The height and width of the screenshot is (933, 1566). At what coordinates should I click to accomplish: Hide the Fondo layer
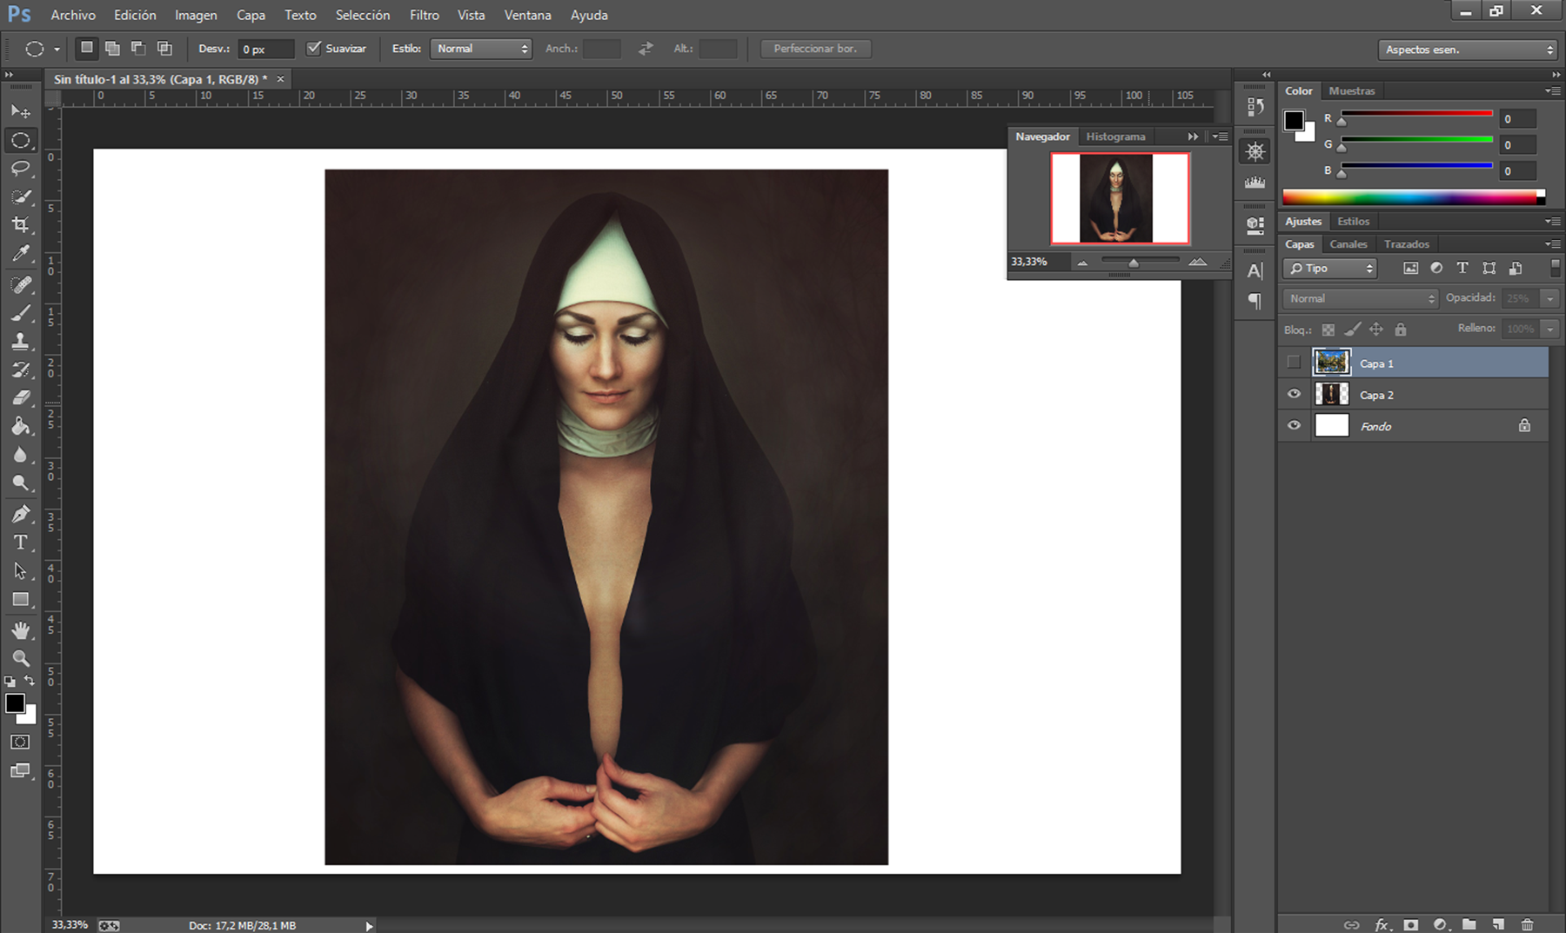click(1294, 425)
